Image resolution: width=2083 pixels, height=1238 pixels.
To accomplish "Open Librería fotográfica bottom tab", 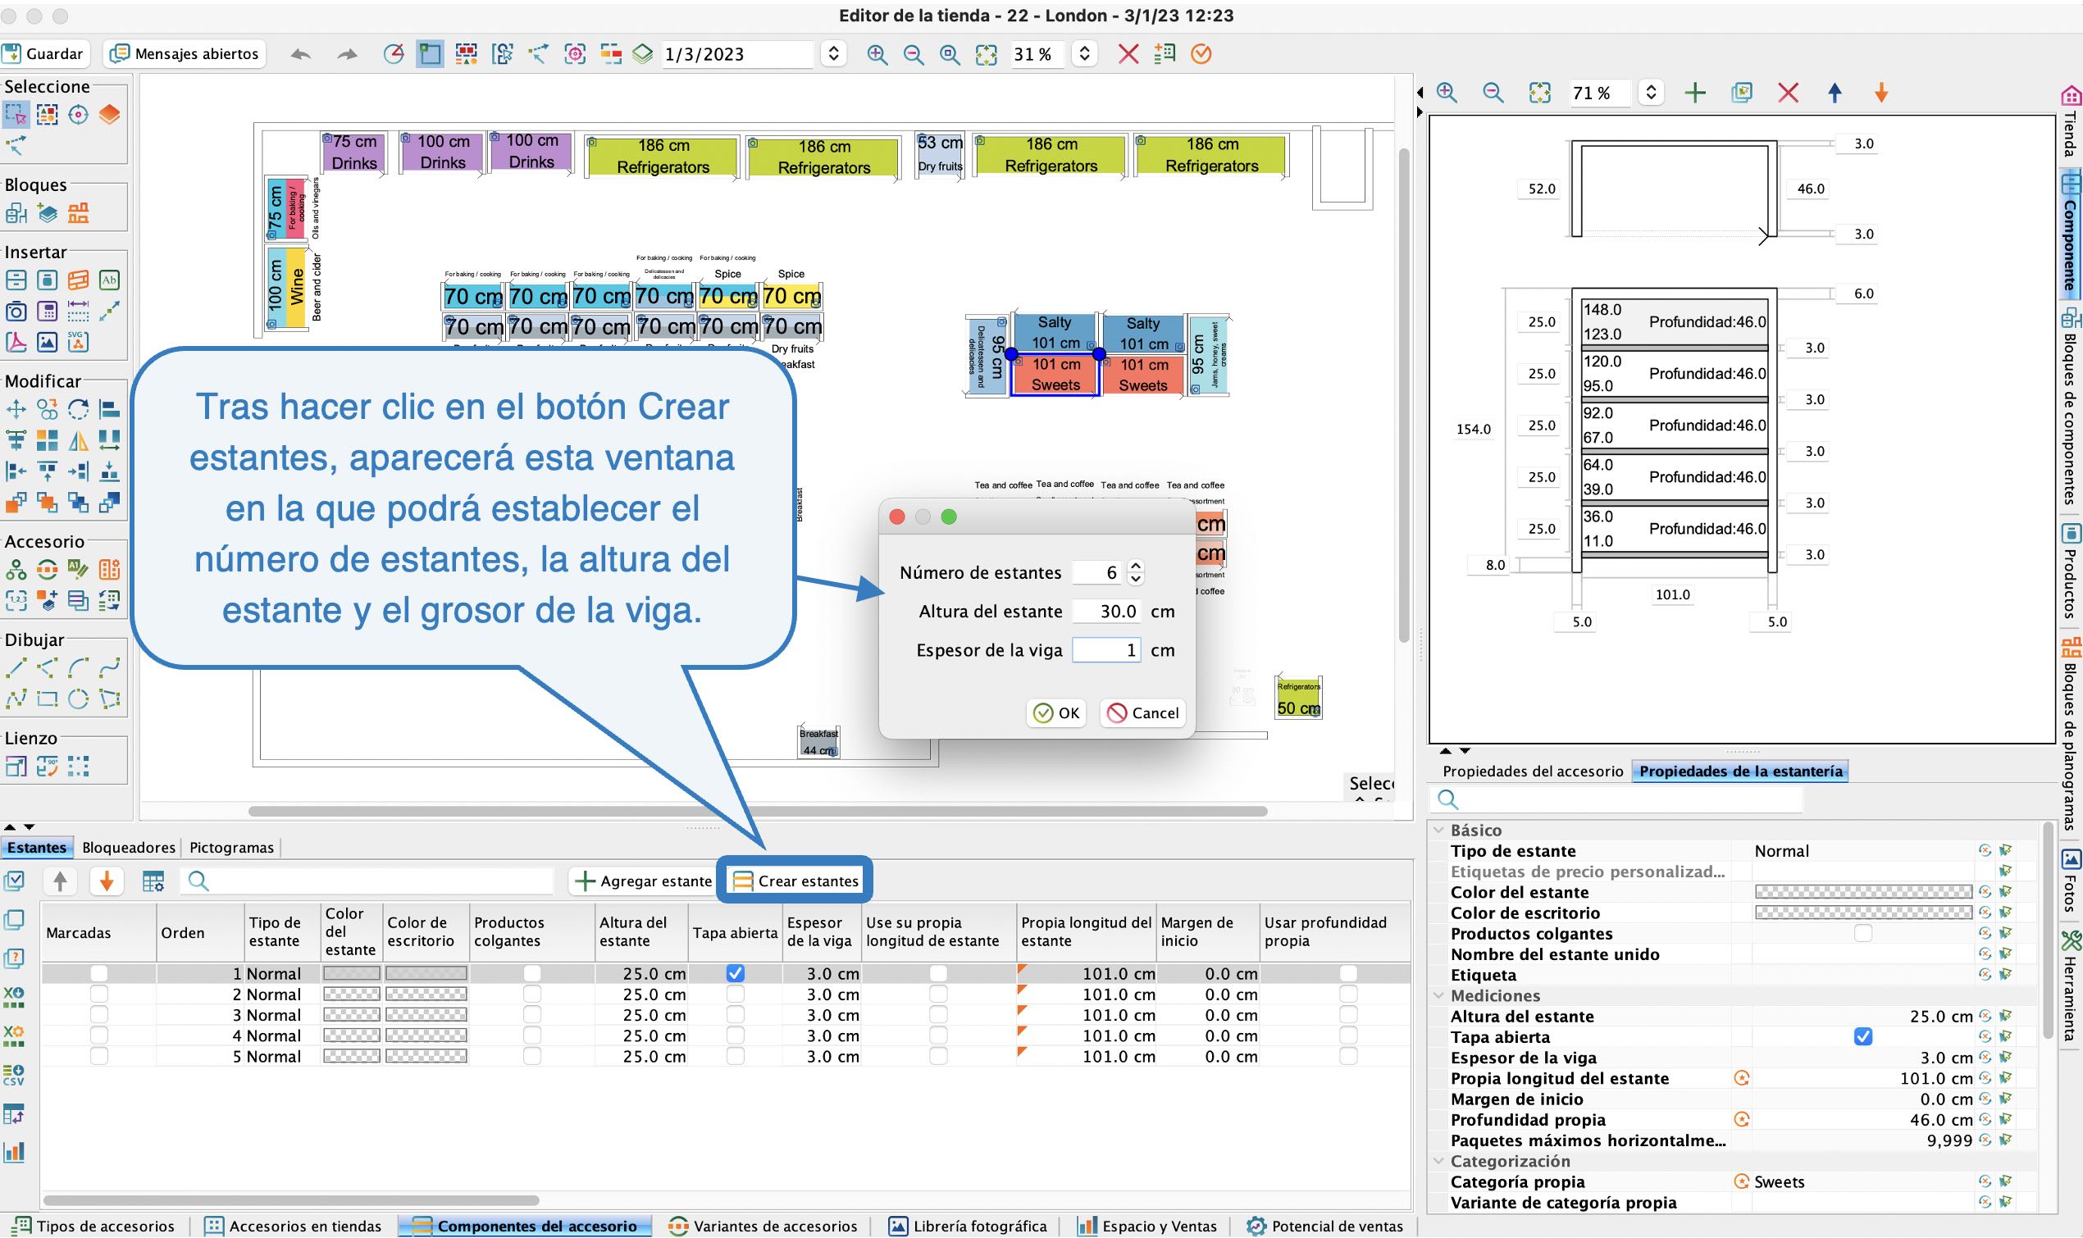I will [x=968, y=1227].
